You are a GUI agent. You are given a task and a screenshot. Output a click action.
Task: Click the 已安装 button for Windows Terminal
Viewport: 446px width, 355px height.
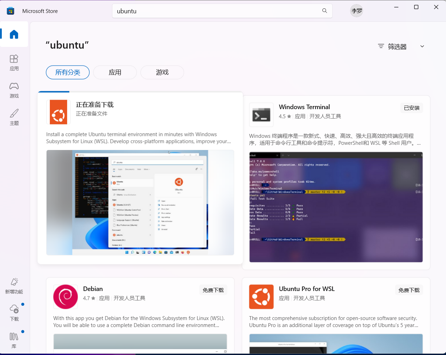412,108
